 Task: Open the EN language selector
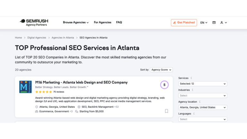(204, 23)
